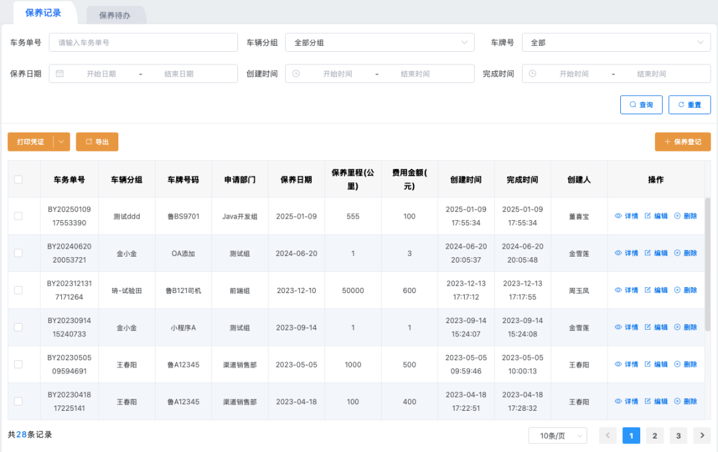Toggle the select-all header checkbox
This screenshot has width=718, height=452.
[19, 179]
